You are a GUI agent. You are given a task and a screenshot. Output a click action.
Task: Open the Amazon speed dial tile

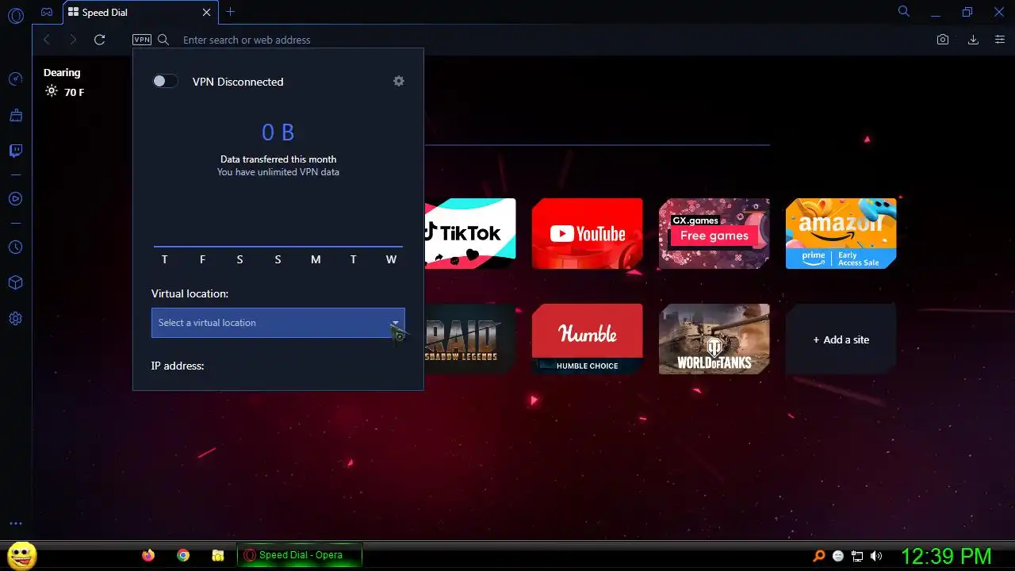(x=841, y=233)
